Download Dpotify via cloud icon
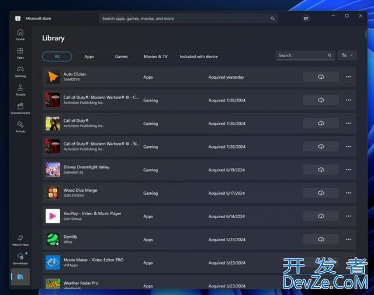This screenshot has width=374, height=295. point(321,240)
